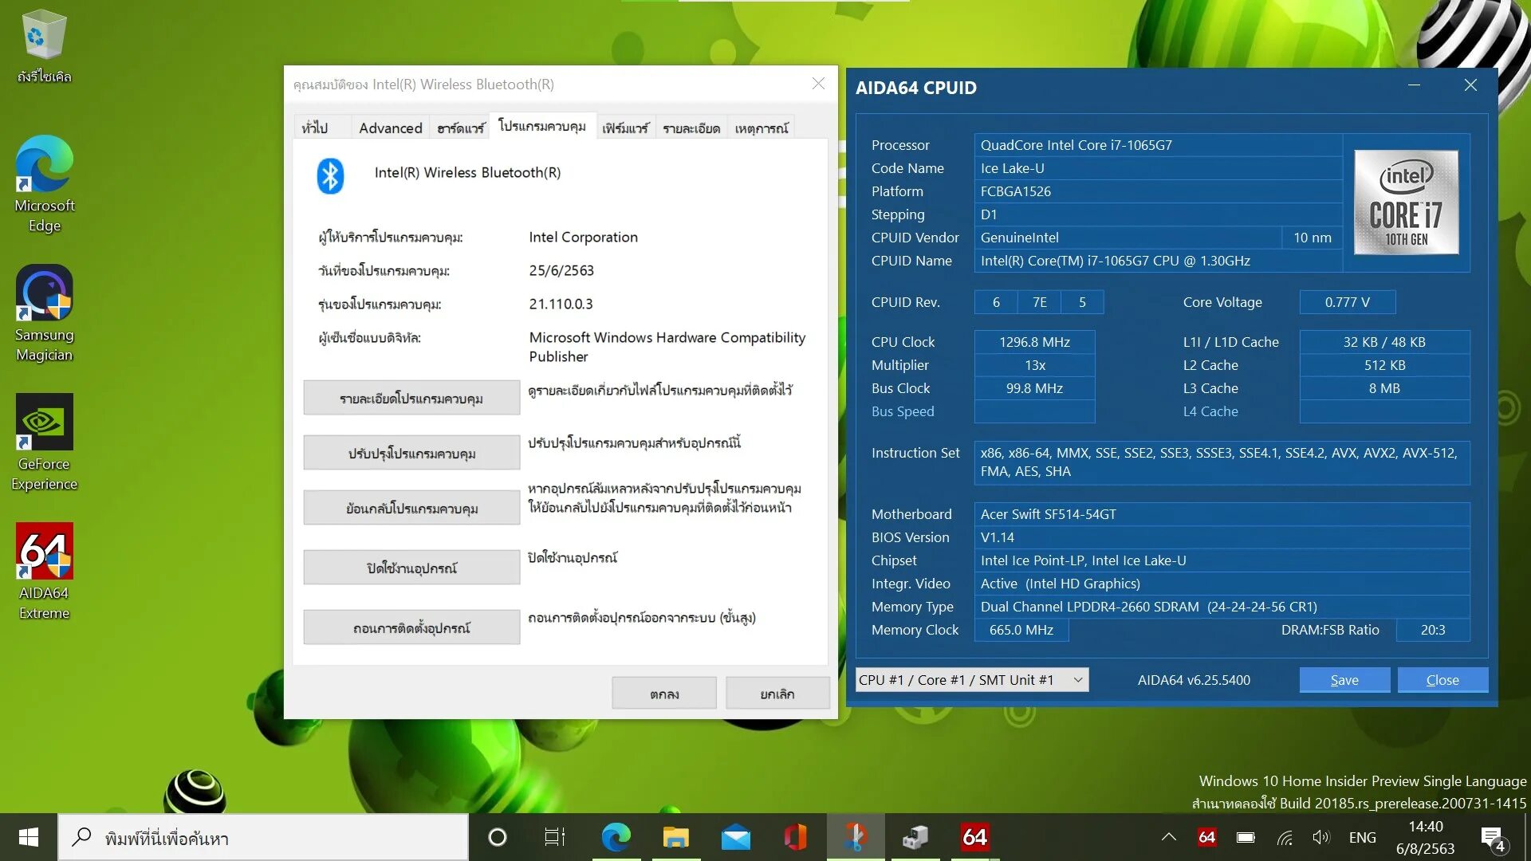The image size is (1531, 861).
Task: Open Edge from the taskbar
Action: click(x=615, y=837)
